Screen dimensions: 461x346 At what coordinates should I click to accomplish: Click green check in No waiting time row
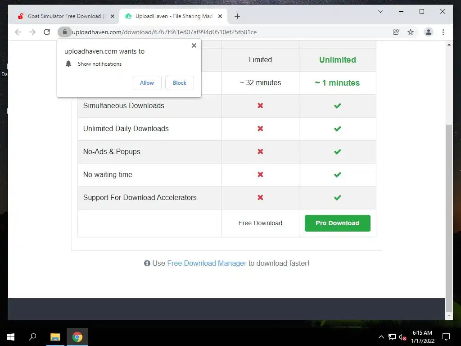tap(338, 174)
